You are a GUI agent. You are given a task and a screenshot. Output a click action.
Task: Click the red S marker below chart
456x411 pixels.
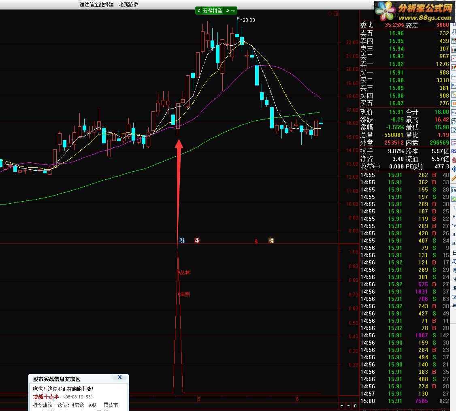[256, 241]
